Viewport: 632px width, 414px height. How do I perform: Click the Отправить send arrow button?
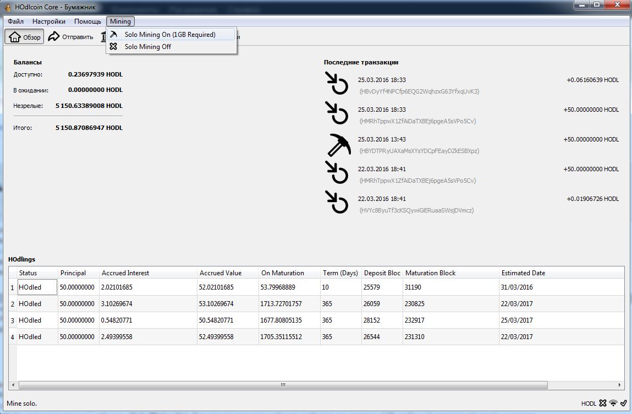(x=70, y=37)
